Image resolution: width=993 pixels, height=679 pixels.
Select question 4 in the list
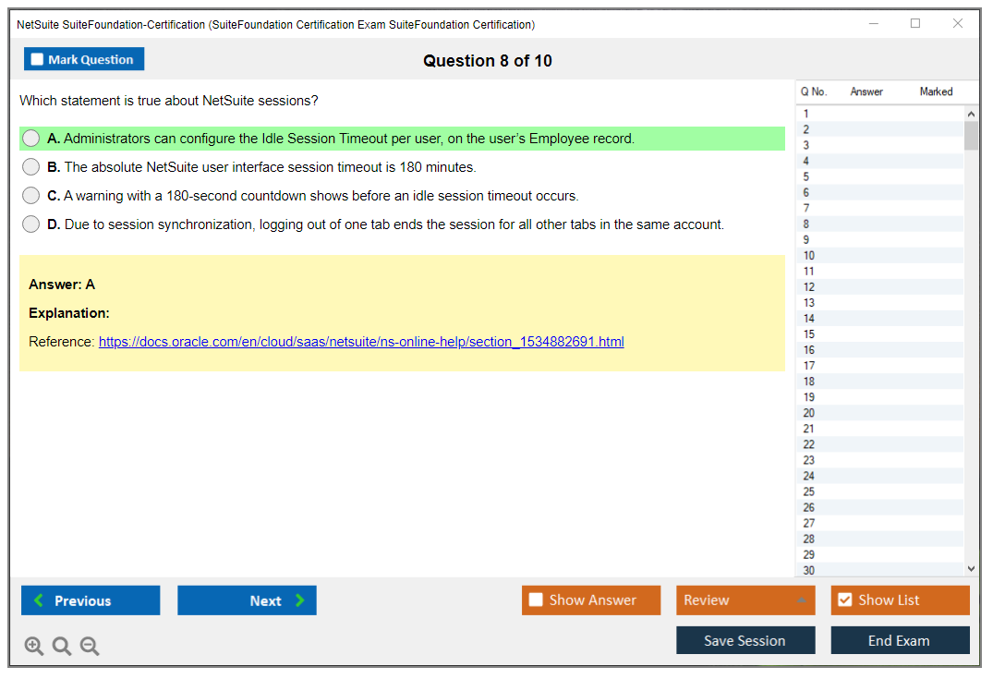[879, 161]
